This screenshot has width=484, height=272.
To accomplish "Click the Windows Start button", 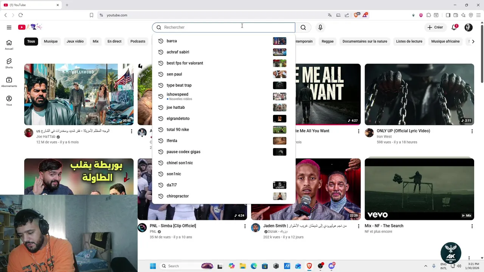I will pyautogui.click(x=153, y=266).
